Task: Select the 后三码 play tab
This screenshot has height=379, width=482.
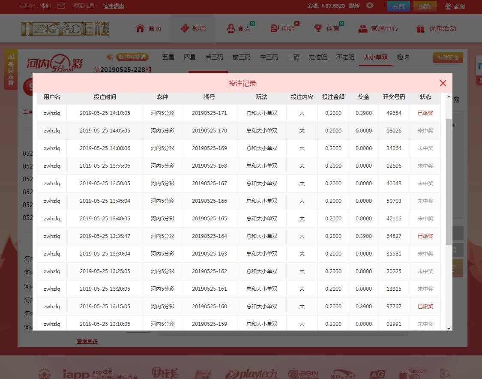Action: click(x=214, y=57)
